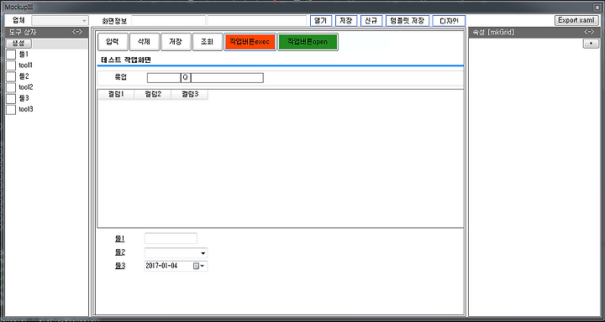Tick the checkbox for 툴3
This screenshot has width=605, height=322.
[x=11, y=98]
